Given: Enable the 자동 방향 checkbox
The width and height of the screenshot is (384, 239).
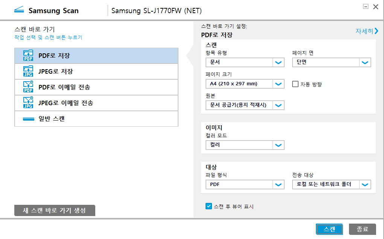Looking at the screenshot, I should [296, 84].
